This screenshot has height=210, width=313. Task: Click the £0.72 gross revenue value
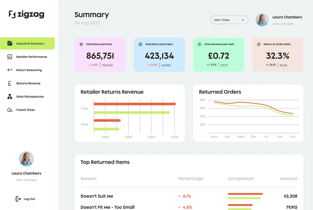(x=218, y=56)
